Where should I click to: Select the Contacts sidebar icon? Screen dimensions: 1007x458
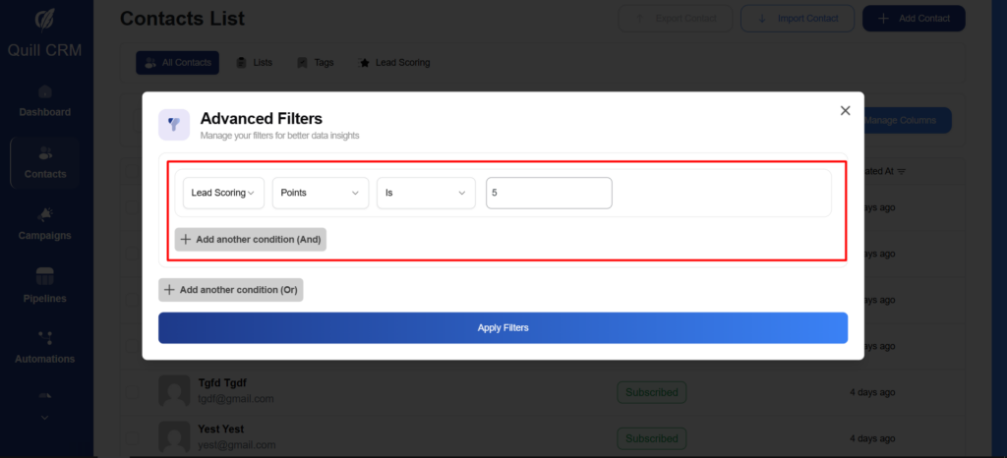point(45,153)
